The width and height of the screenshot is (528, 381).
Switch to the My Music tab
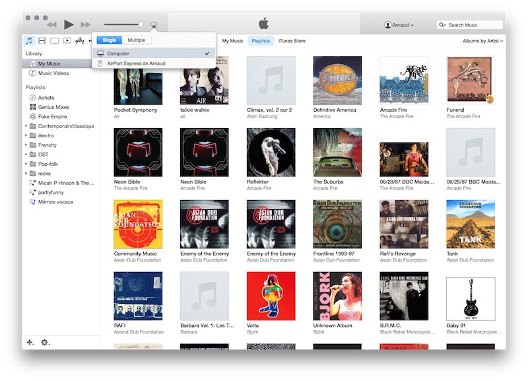[x=232, y=41]
